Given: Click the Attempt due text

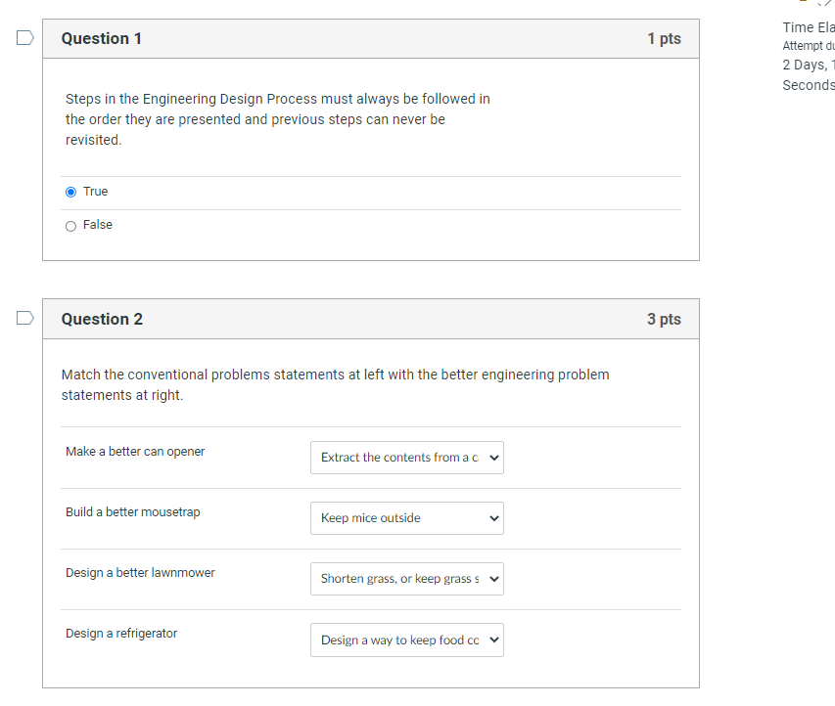Looking at the screenshot, I should point(809,46).
